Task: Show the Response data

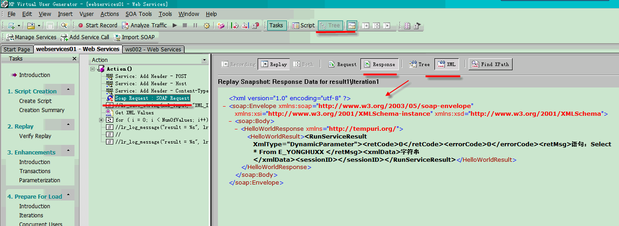Action: point(380,64)
